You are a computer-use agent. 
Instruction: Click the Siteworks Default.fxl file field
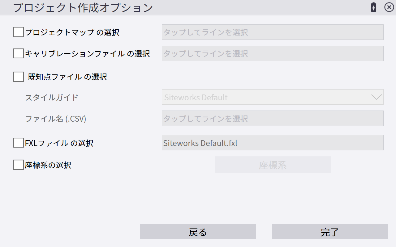pos(272,143)
